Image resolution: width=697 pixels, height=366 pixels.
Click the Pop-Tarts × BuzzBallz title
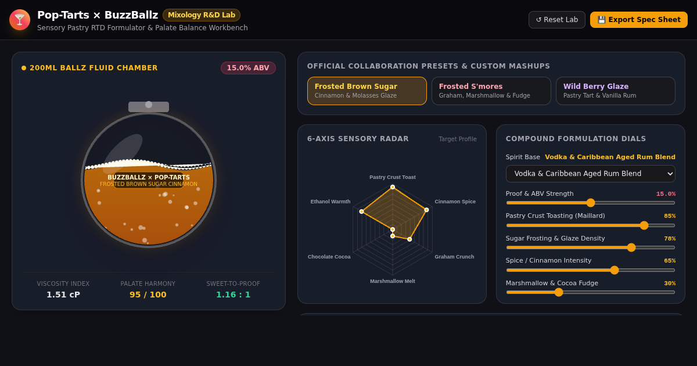click(98, 15)
